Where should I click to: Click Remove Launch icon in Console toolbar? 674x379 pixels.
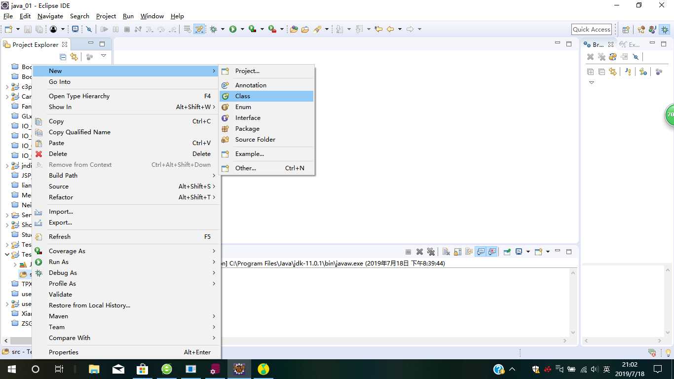pyautogui.click(x=419, y=252)
